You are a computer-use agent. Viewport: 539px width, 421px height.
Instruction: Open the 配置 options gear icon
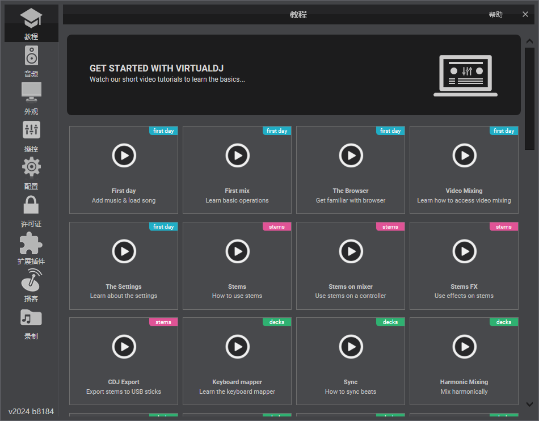coord(31,167)
